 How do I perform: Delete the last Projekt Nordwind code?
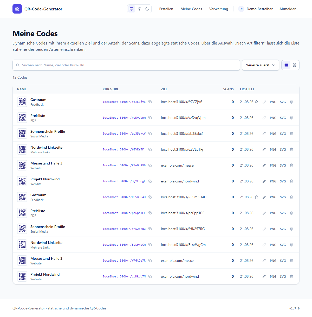(x=291, y=276)
